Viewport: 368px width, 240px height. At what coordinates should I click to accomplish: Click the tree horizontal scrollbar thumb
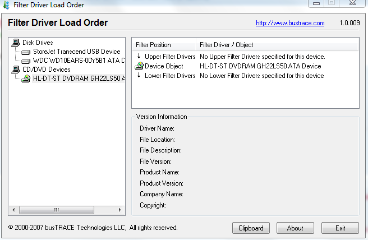point(57,210)
